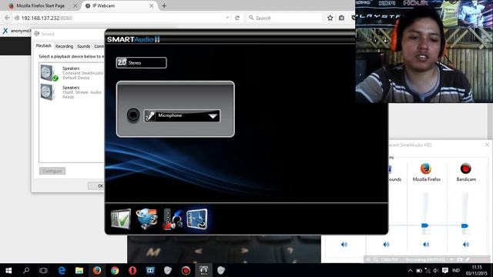This screenshot has height=277, width=493.
Task: Expand the address bar history dropdown
Action: click(227, 18)
